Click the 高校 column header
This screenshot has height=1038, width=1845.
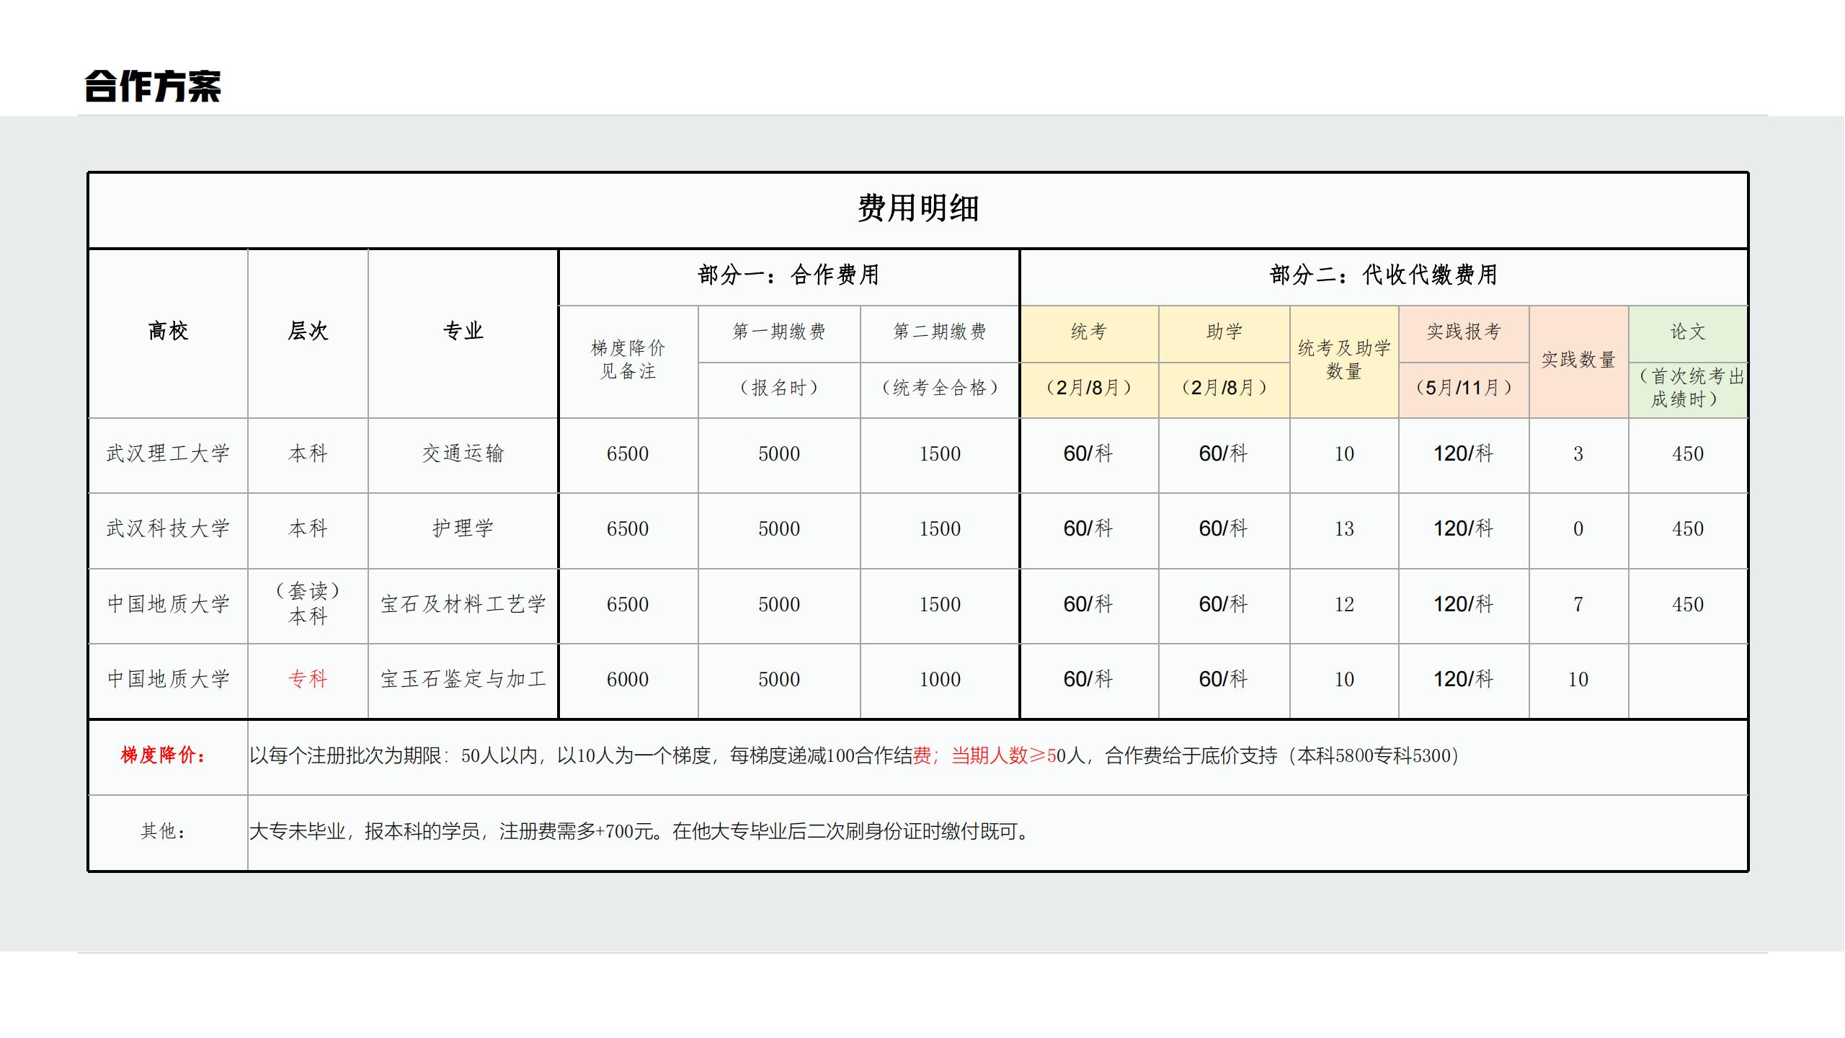tap(168, 331)
